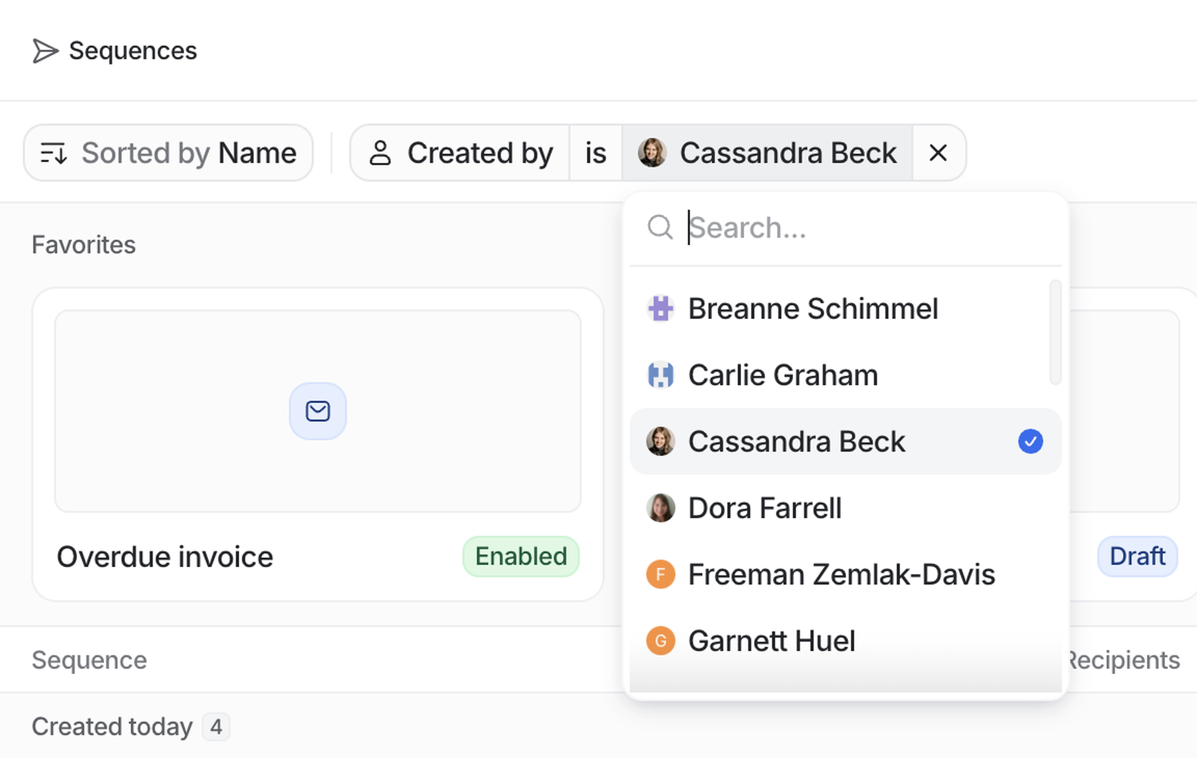Select Dora Farrell in the creator list
This screenshot has height=758, width=1197.
click(765, 508)
